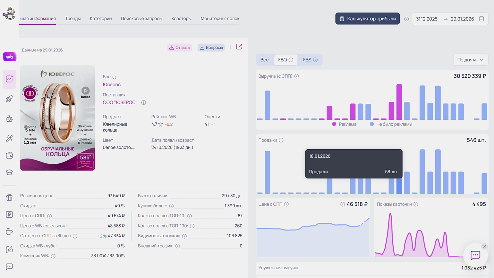Open the wallet icon in sidebar
Viewport: 494px width, 278px height.
9,156
